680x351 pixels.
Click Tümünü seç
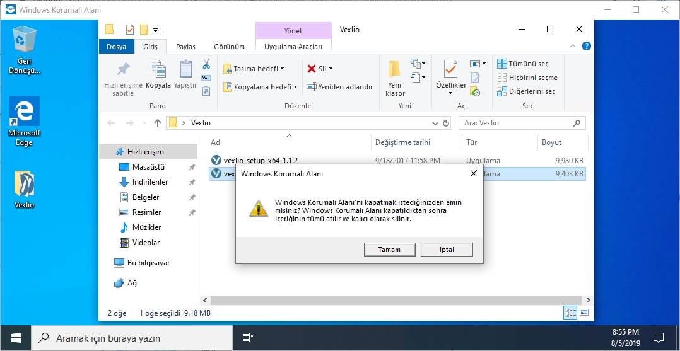[522, 64]
